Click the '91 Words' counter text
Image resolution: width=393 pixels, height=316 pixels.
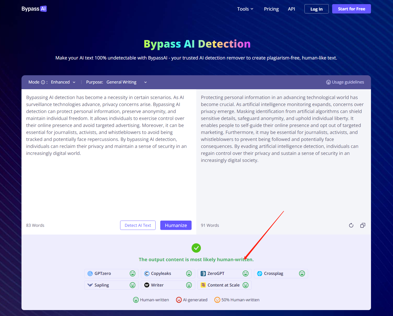click(210, 225)
